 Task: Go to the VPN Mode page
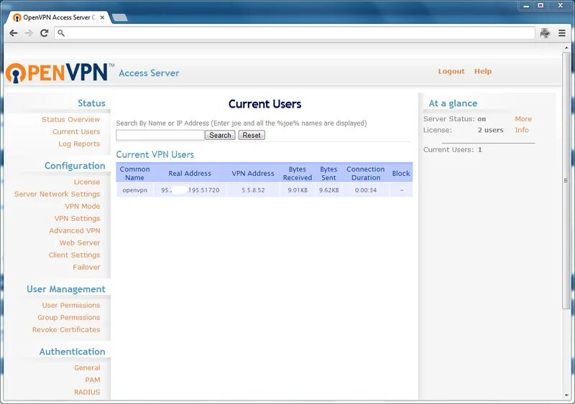point(83,206)
